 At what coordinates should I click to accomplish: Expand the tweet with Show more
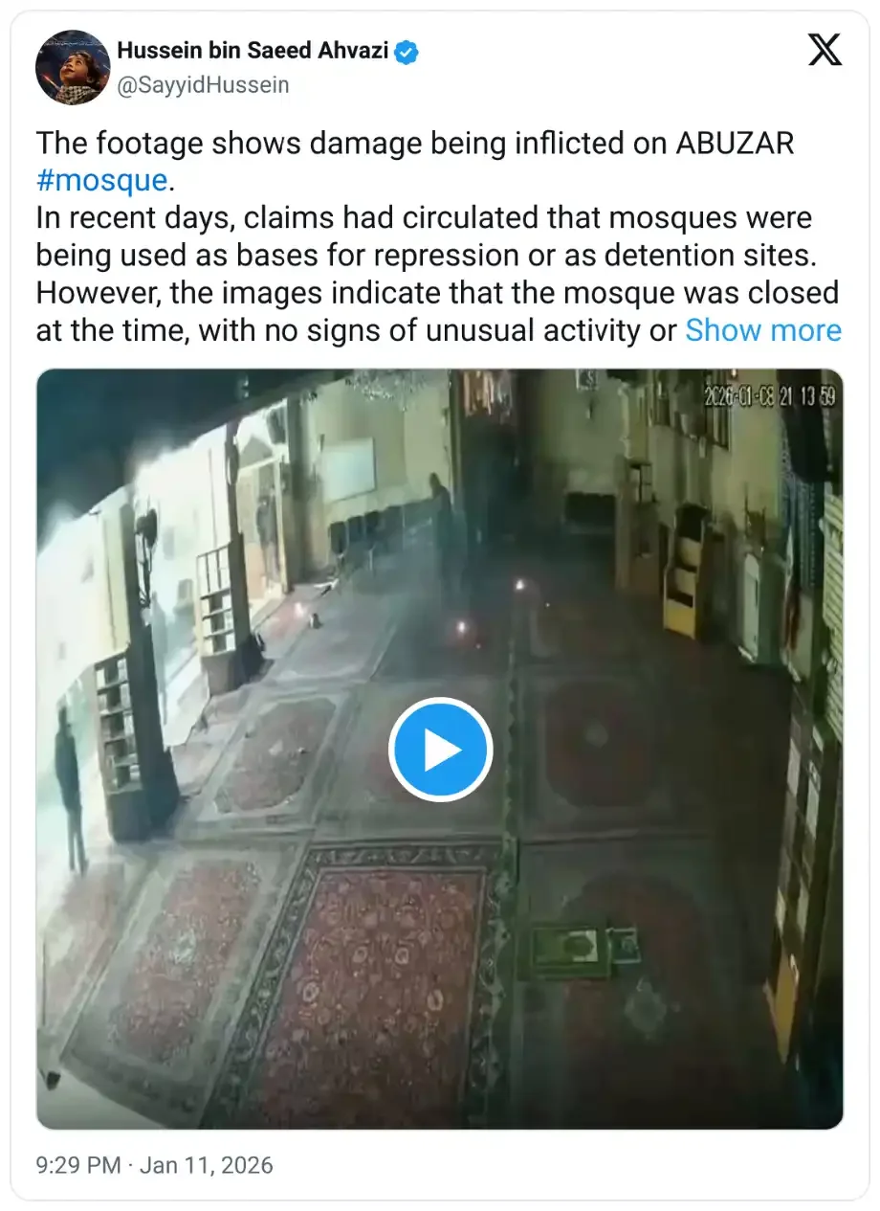coord(763,330)
